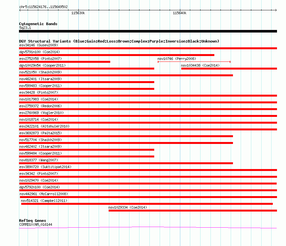Click the Cytogenetic Bands track heading
Viewport: 286px width, 246px height.
pyautogui.click(x=38, y=24)
